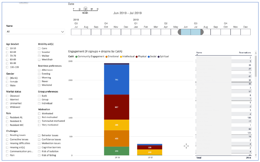
Task: Click the Community Engagement legend dot
Action: pos(77,57)
